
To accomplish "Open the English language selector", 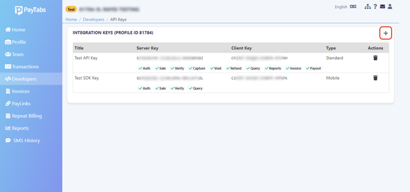I will click(x=341, y=7).
